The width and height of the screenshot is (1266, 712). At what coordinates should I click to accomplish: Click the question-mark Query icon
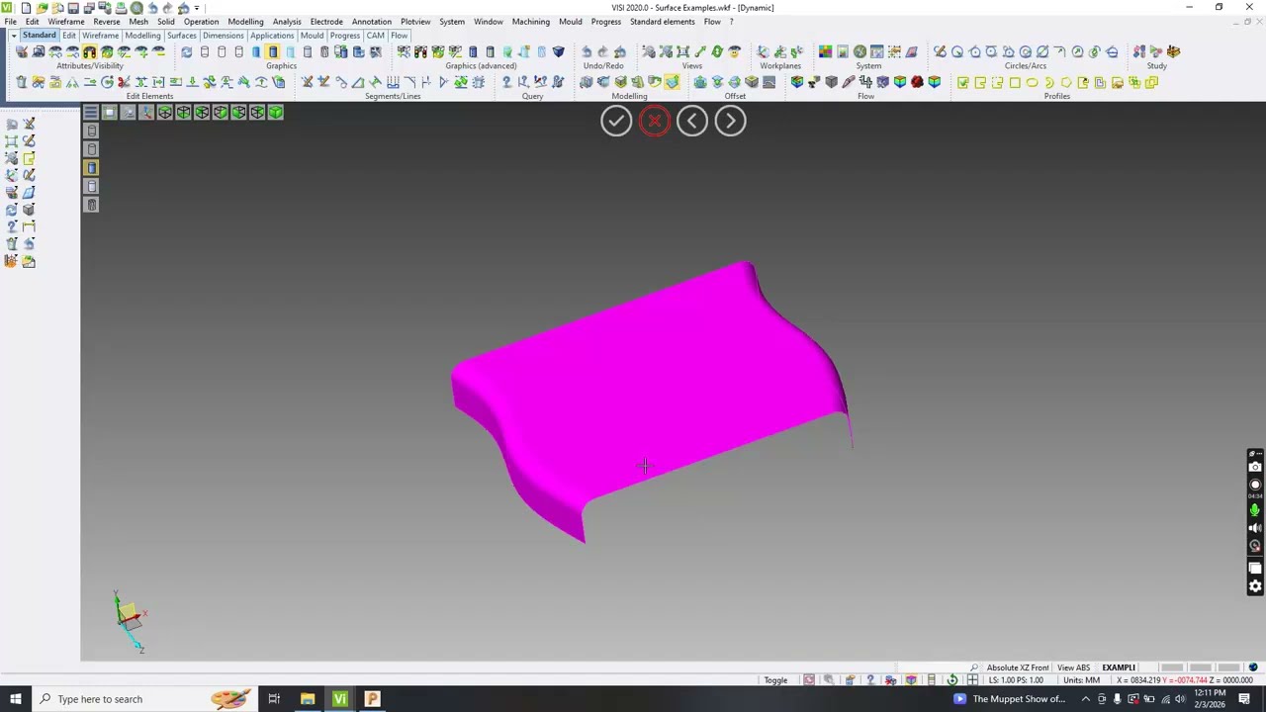coord(506,82)
